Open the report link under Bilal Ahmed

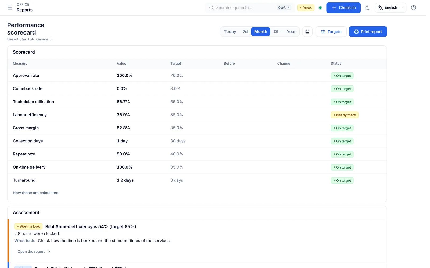[34, 252]
